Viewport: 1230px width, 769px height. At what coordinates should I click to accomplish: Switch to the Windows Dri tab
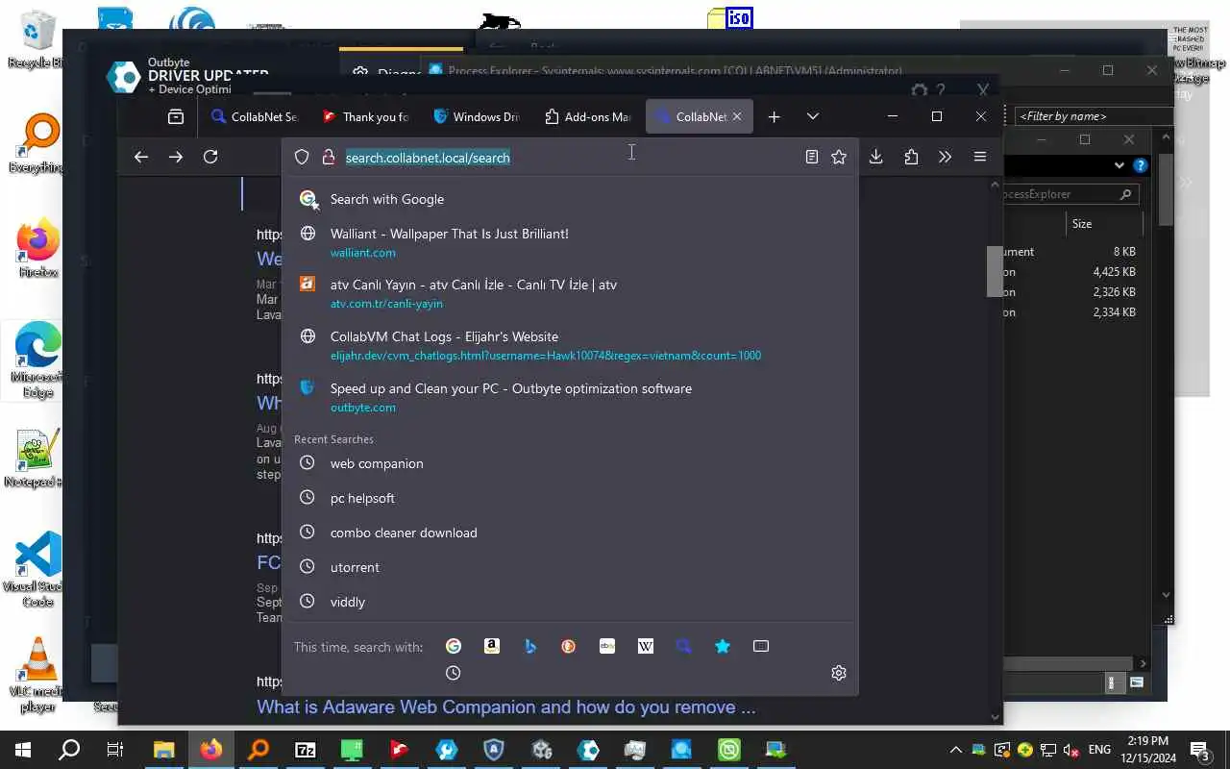(x=478, y=116)
